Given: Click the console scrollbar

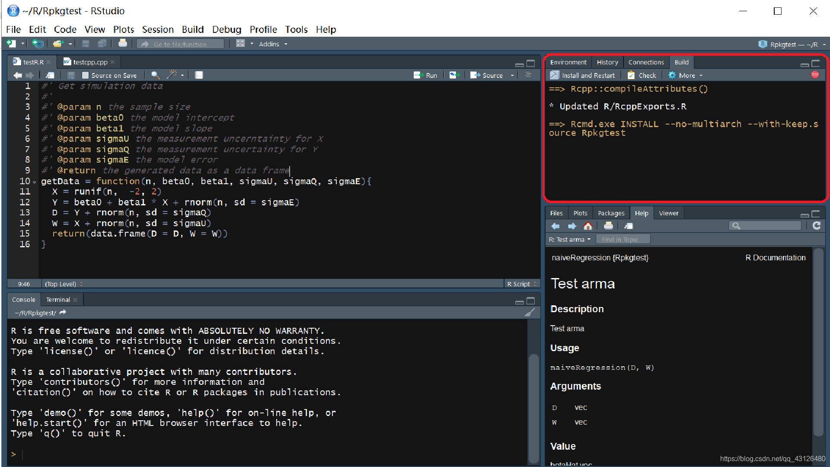Looking at the screenshot, I should [x=534, y=409].
